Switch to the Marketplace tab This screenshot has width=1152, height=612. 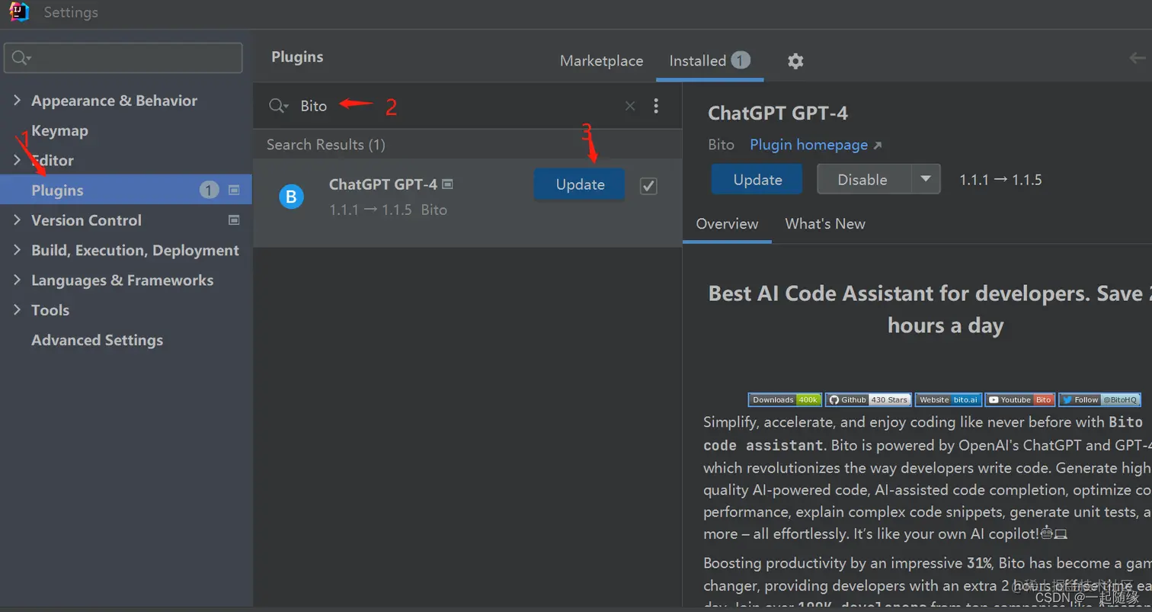pyautogui.click(x=601, y=61)
